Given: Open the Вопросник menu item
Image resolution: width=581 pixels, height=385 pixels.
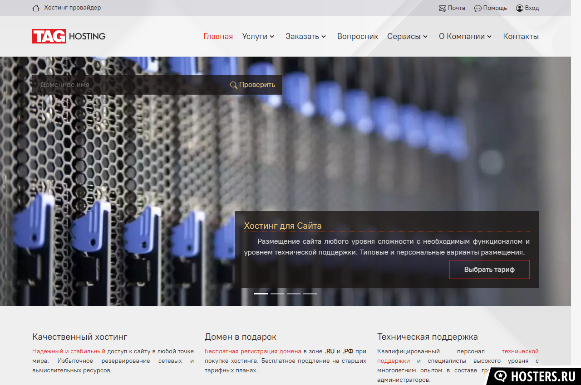Looking at the screenshot, I should coord(357,37).
